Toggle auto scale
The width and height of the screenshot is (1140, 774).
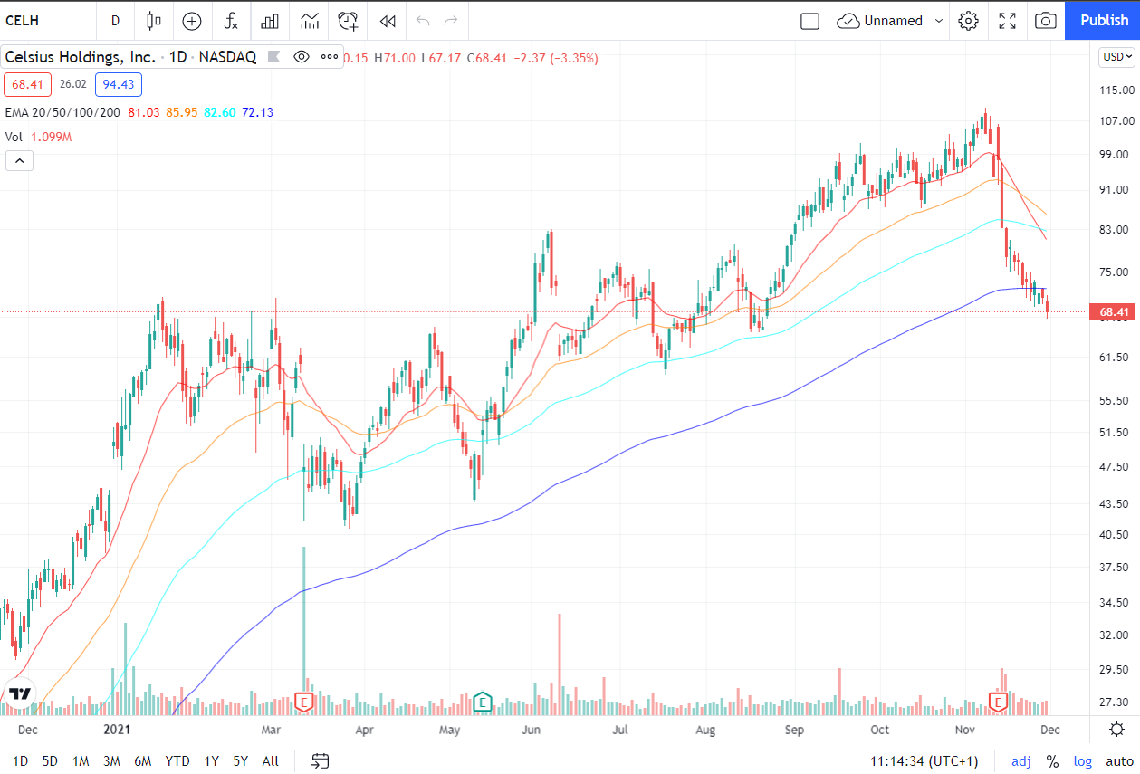pos(1119,761)
